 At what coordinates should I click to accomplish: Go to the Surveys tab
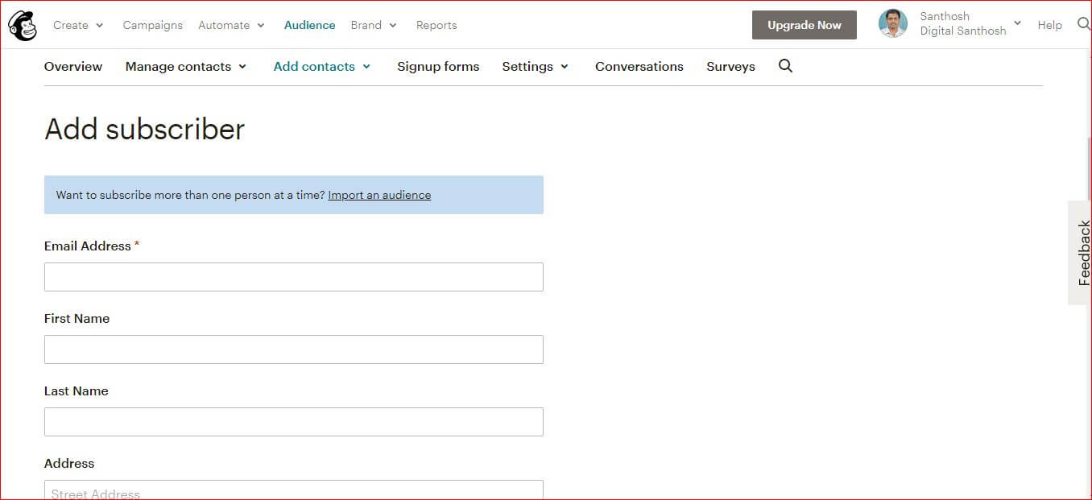(x=730, y=67)
